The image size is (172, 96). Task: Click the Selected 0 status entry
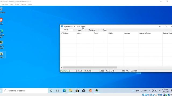pos(87,71)
